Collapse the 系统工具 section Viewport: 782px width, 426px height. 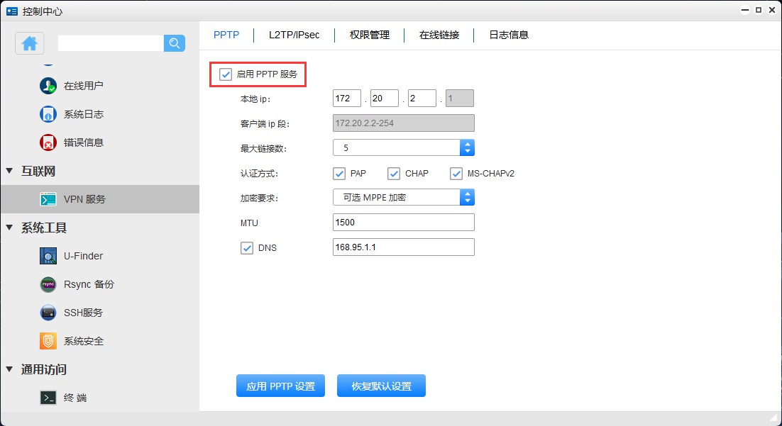[x=9, y=228]
